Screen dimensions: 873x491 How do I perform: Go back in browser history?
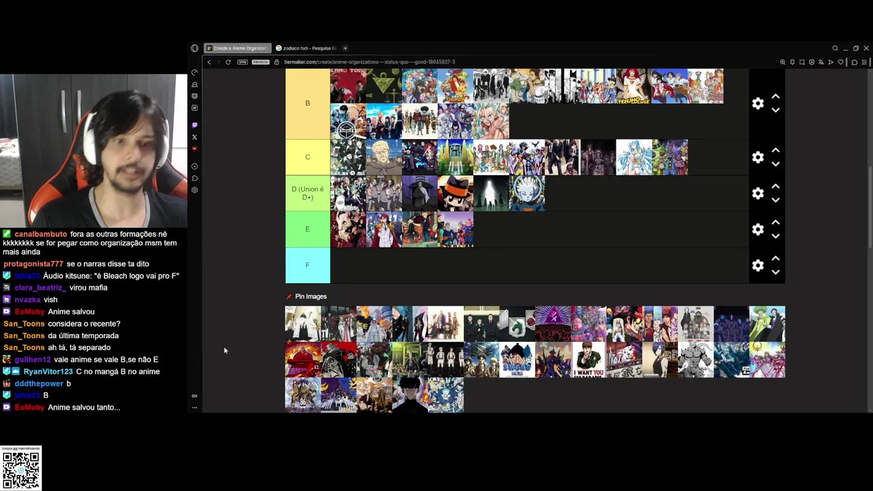click(209, 62)
